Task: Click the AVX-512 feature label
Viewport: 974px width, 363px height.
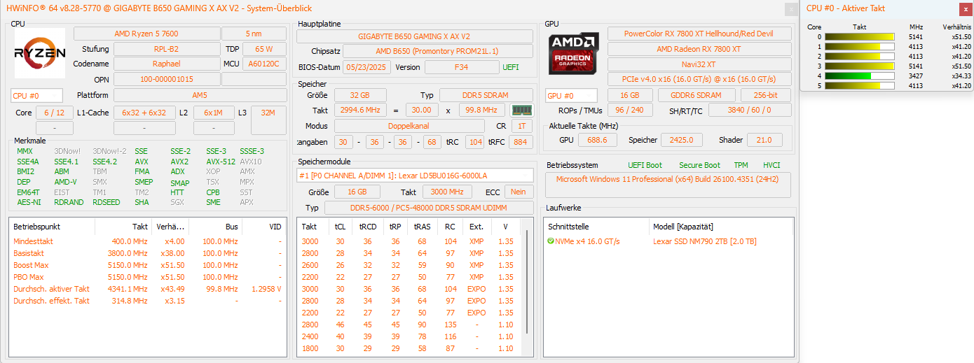Action: pyautogui.click(x=221, y=162)
